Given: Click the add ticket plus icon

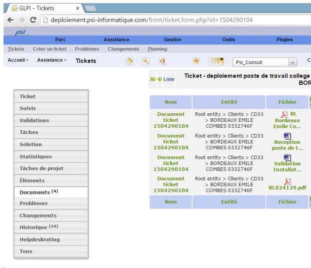Looking at the screenshot, I should 129,61.
